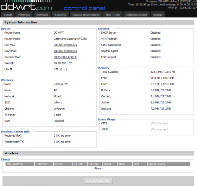Open the Access Restrictions tab
Screen dimensions: 197x186
[86, 15]
